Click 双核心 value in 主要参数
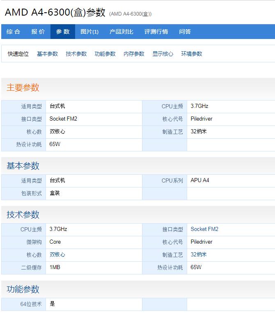 57,132
